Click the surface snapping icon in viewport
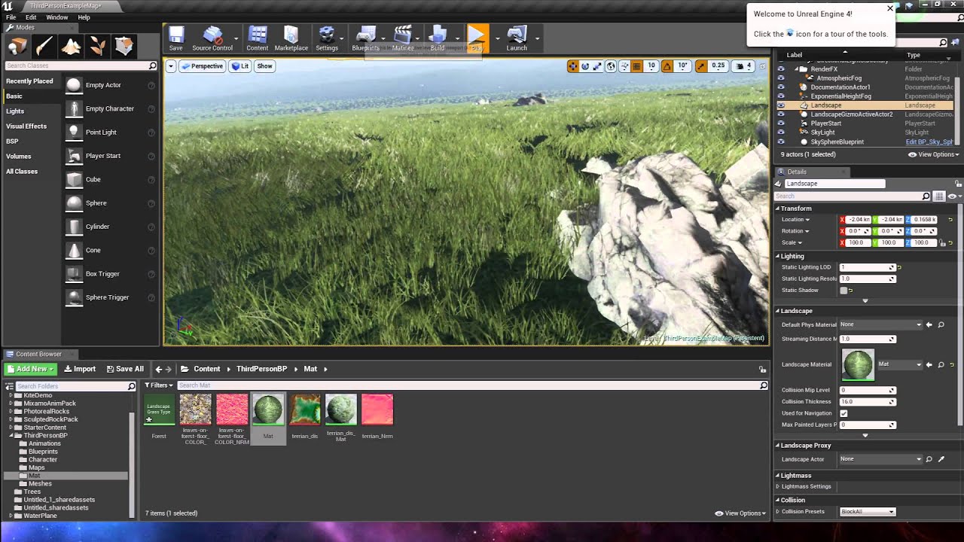The image size is (964, 542). pos(624,66)
